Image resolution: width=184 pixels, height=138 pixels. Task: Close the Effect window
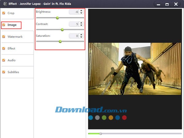click(176, 4)
